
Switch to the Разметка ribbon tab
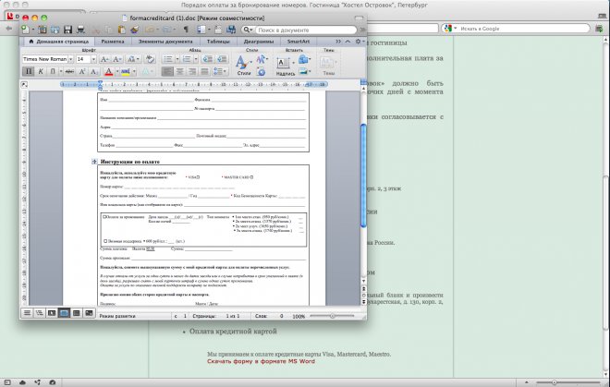pyautogui.click(x=113, y=42)
